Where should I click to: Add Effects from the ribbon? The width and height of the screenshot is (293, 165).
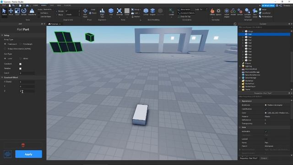[212, 12]
